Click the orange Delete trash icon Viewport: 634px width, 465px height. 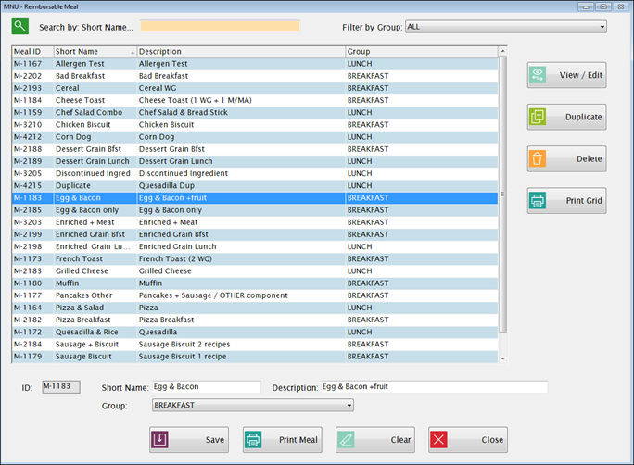(538, 158)
